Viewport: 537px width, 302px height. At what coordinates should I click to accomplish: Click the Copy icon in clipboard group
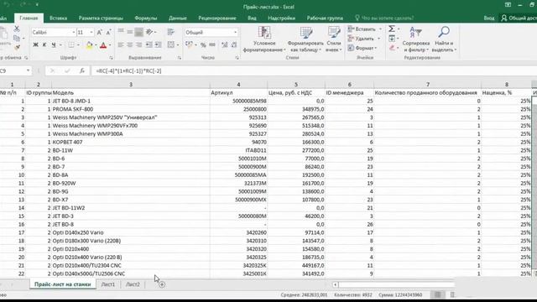click(17, 38)
